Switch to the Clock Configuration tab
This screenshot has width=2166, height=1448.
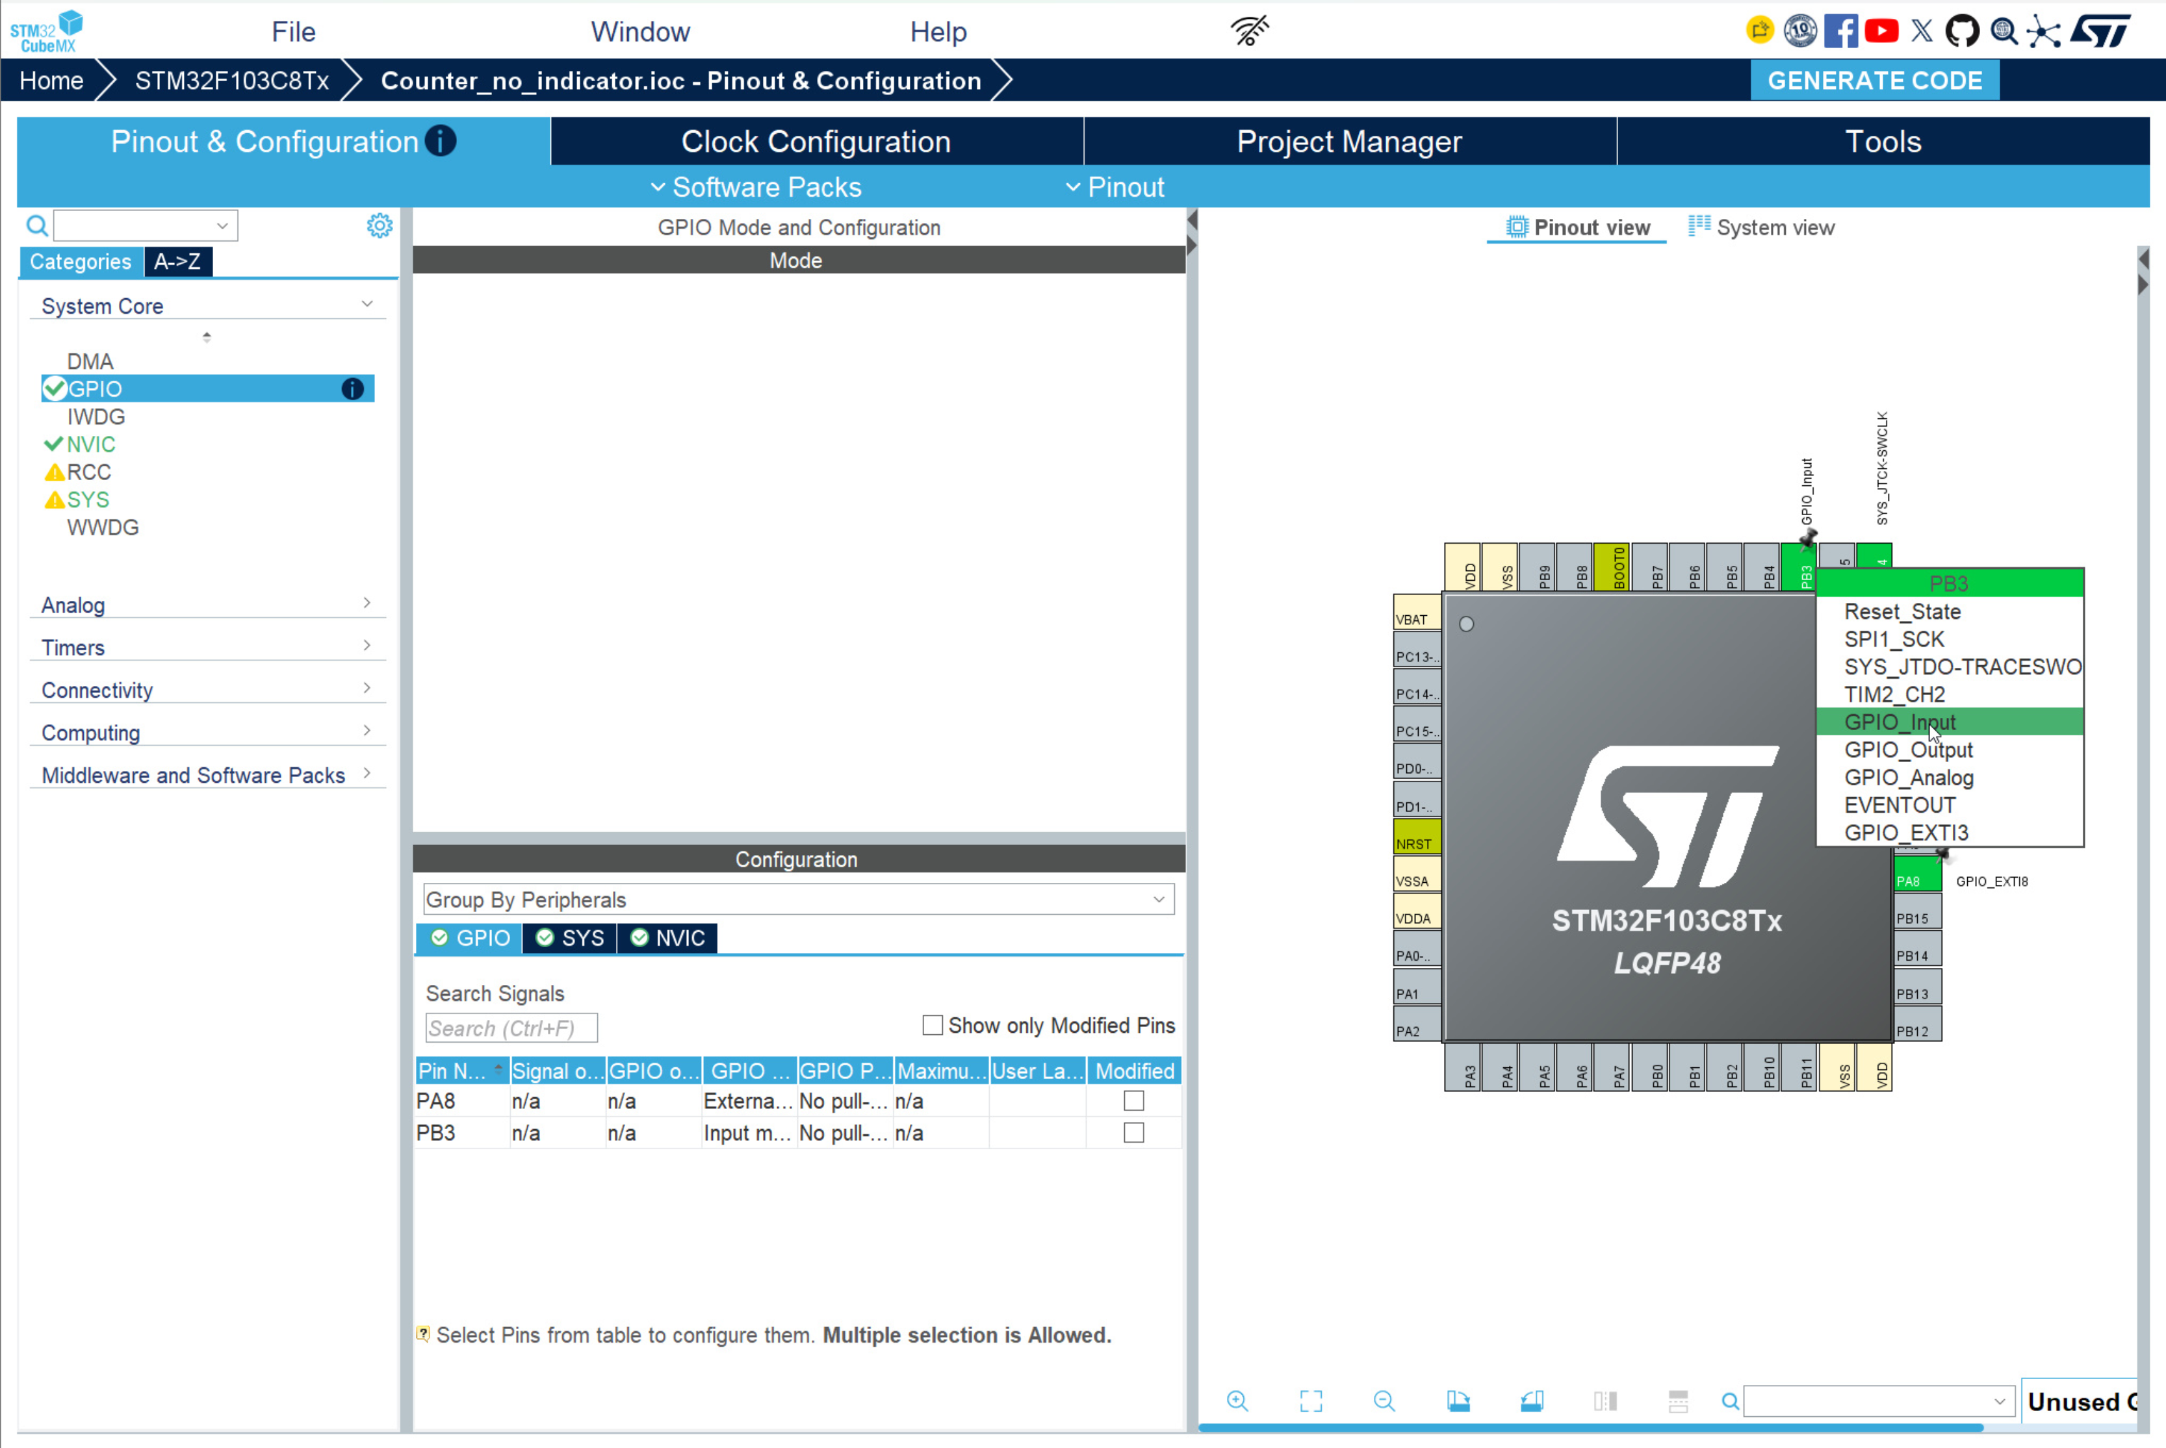(x=816, y=141)
